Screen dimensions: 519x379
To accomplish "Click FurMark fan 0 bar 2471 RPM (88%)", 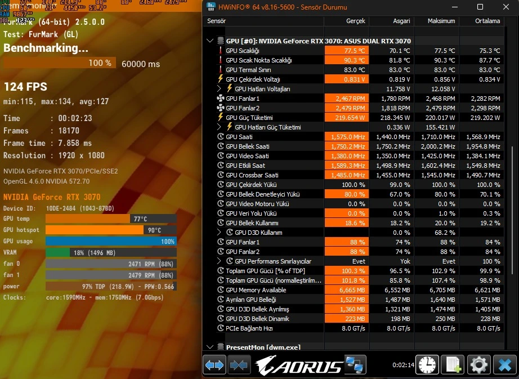I will (111, 264).
